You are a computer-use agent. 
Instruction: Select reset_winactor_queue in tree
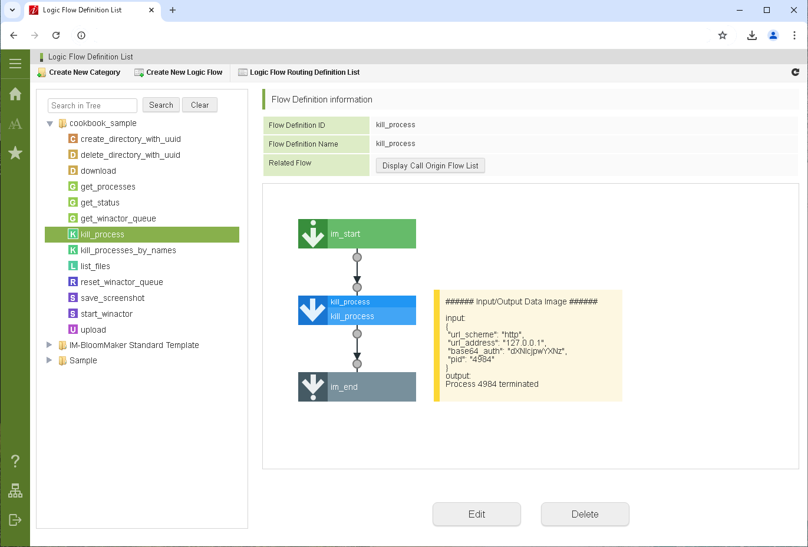coord(122,282)
